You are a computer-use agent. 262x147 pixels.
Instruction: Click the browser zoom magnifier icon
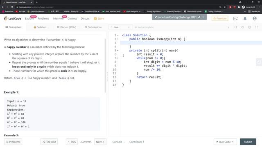pyautogui.click(x=220, y=7)
